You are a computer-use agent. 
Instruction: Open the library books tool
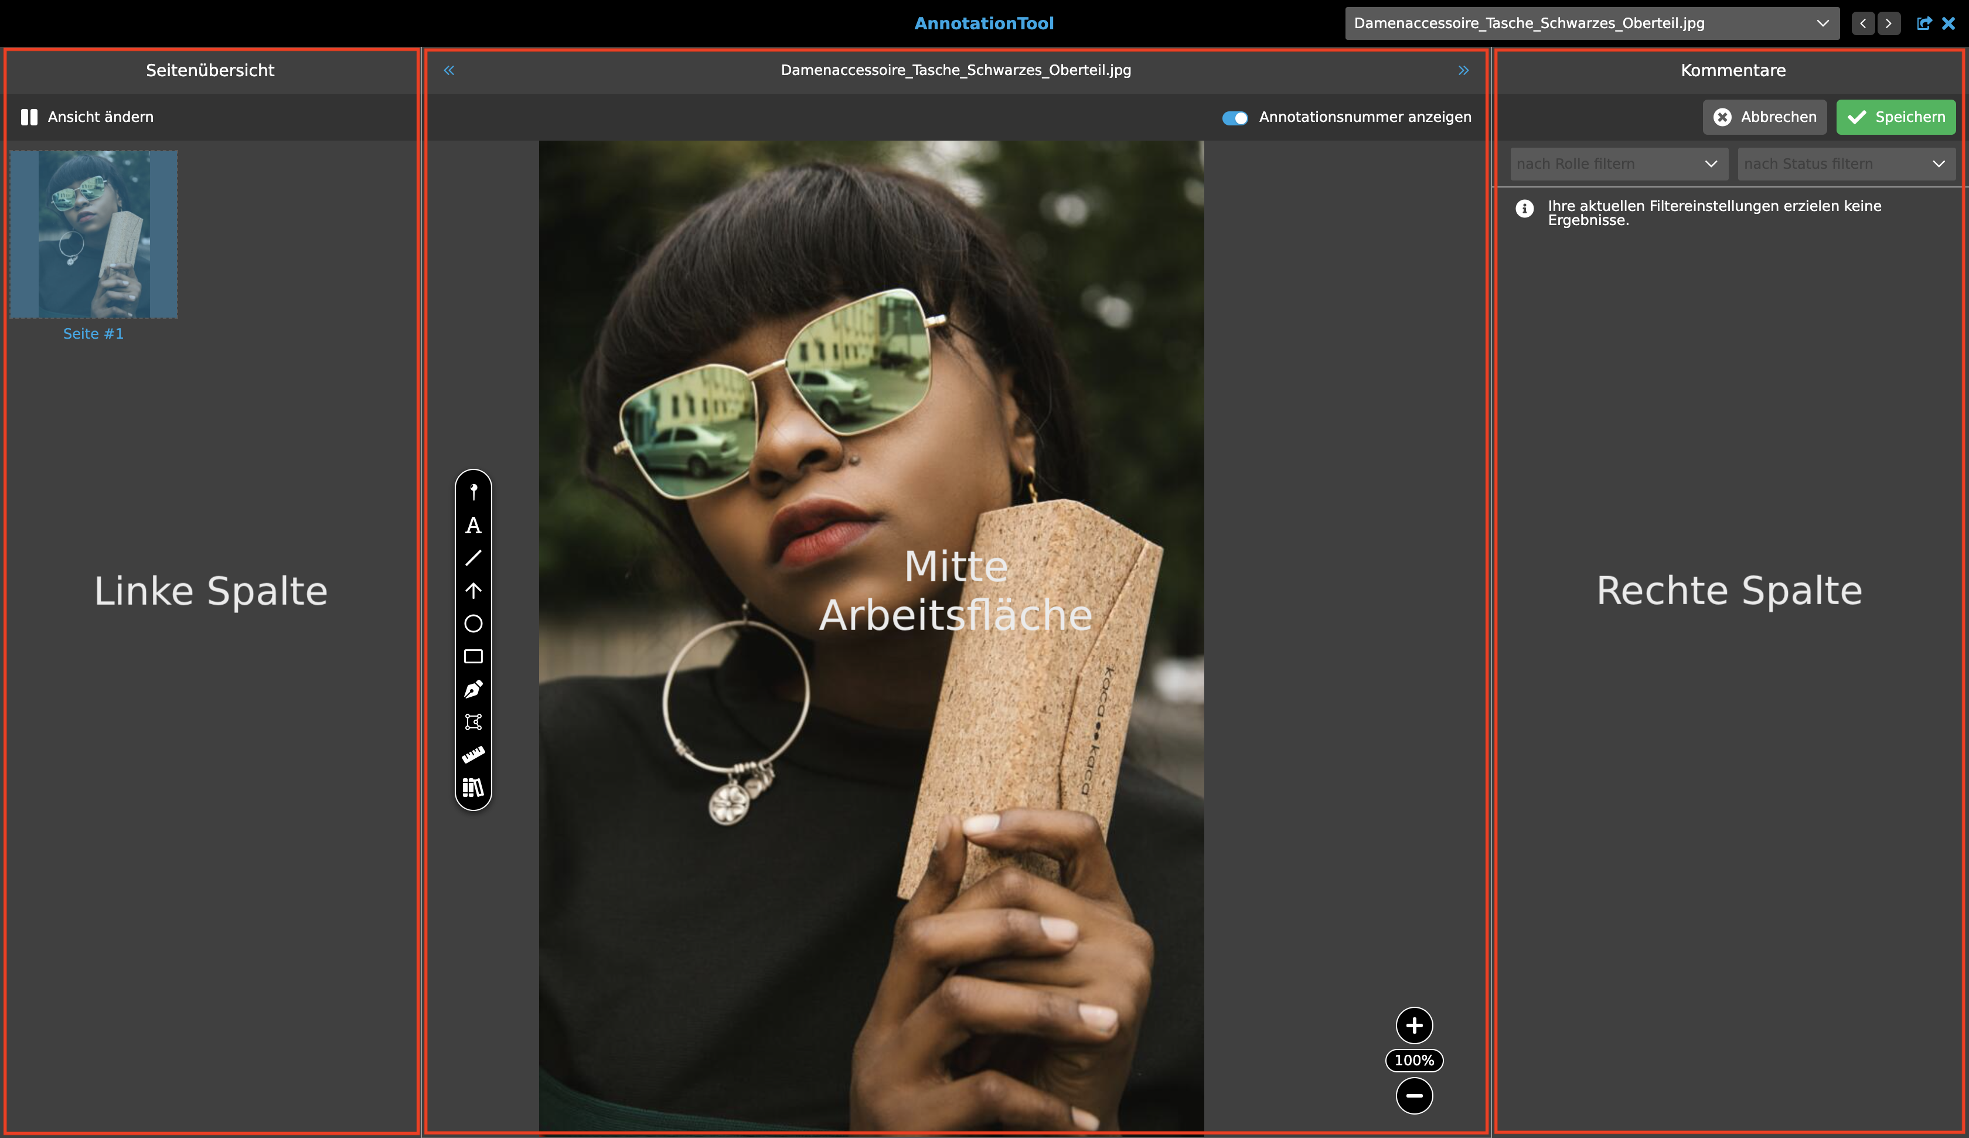click(473, 788)
